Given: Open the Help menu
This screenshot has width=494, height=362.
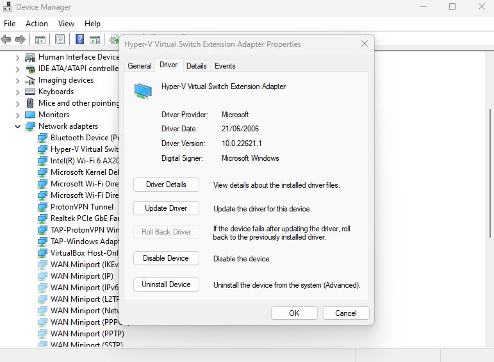Looking at the screenshot, I should [92, 24].
